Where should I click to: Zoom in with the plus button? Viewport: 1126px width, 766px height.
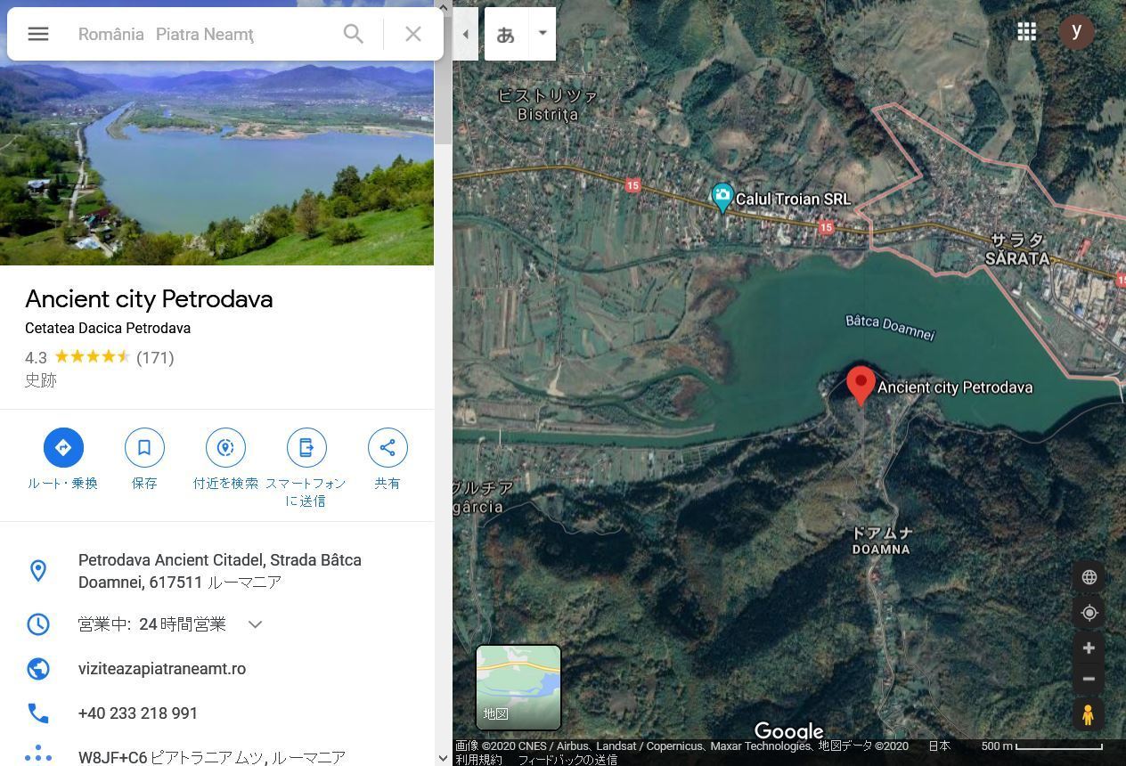point(1089,648)
